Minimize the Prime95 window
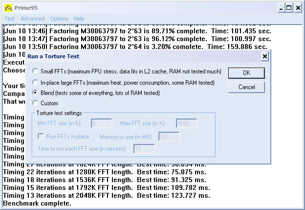 coord(281,8)
